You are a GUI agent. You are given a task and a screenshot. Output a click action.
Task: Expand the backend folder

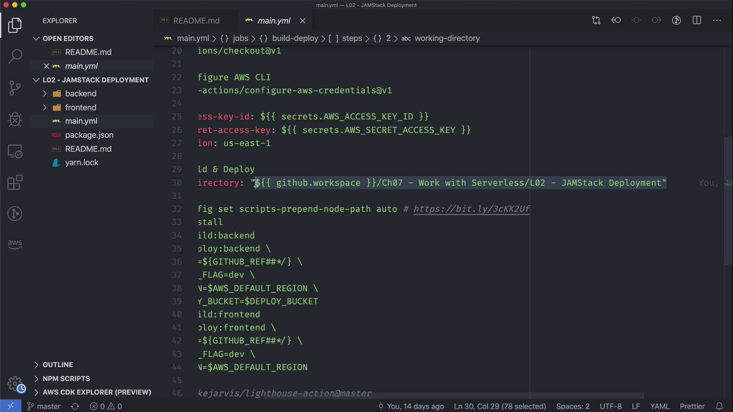pyautogui.click(x=81, y=93)
